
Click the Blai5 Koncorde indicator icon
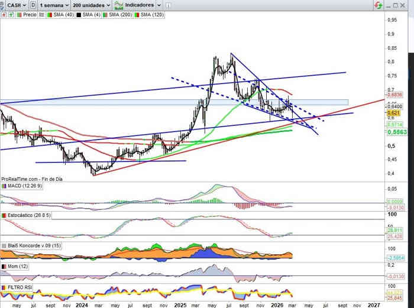[x=4, y=245]
